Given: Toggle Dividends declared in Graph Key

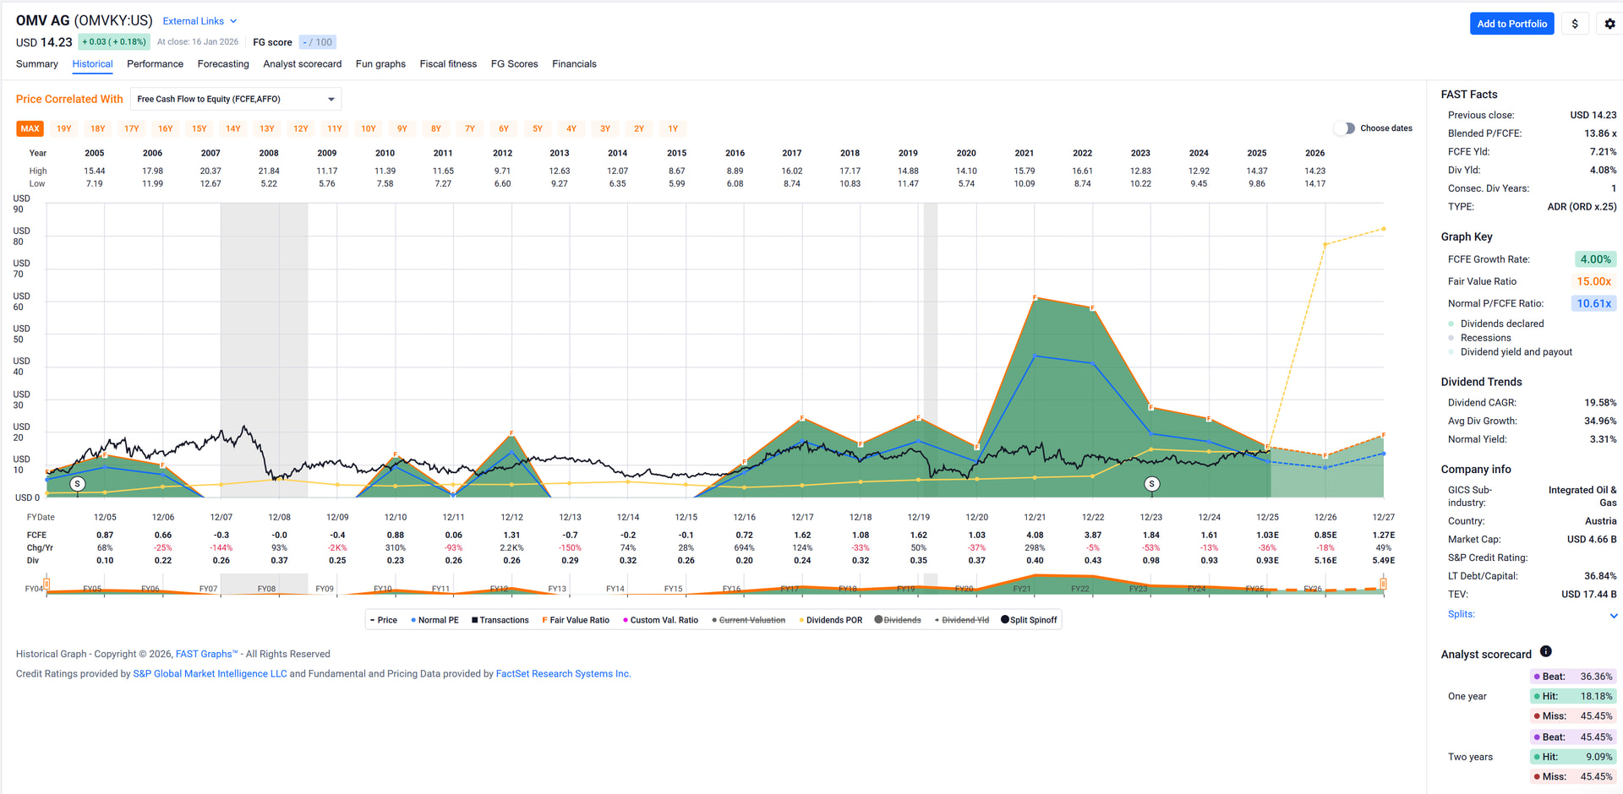Looking at the screenshot, I should (x=1451, y=324).
